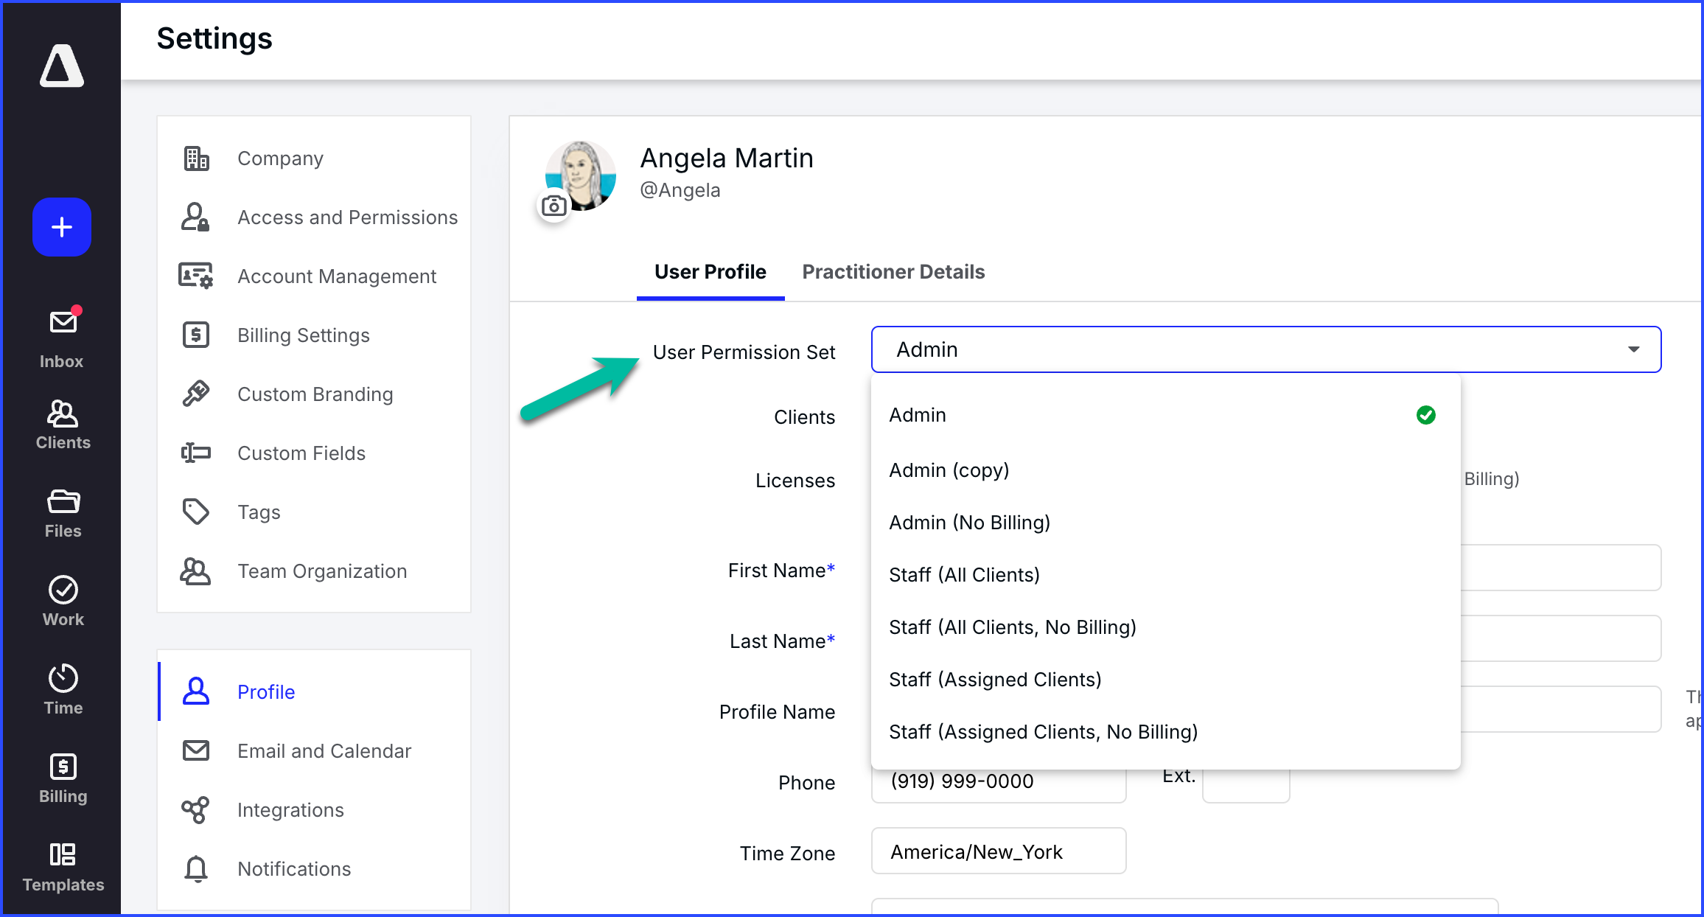
Task: Click the blue plus create button
Action: point(62,227)
